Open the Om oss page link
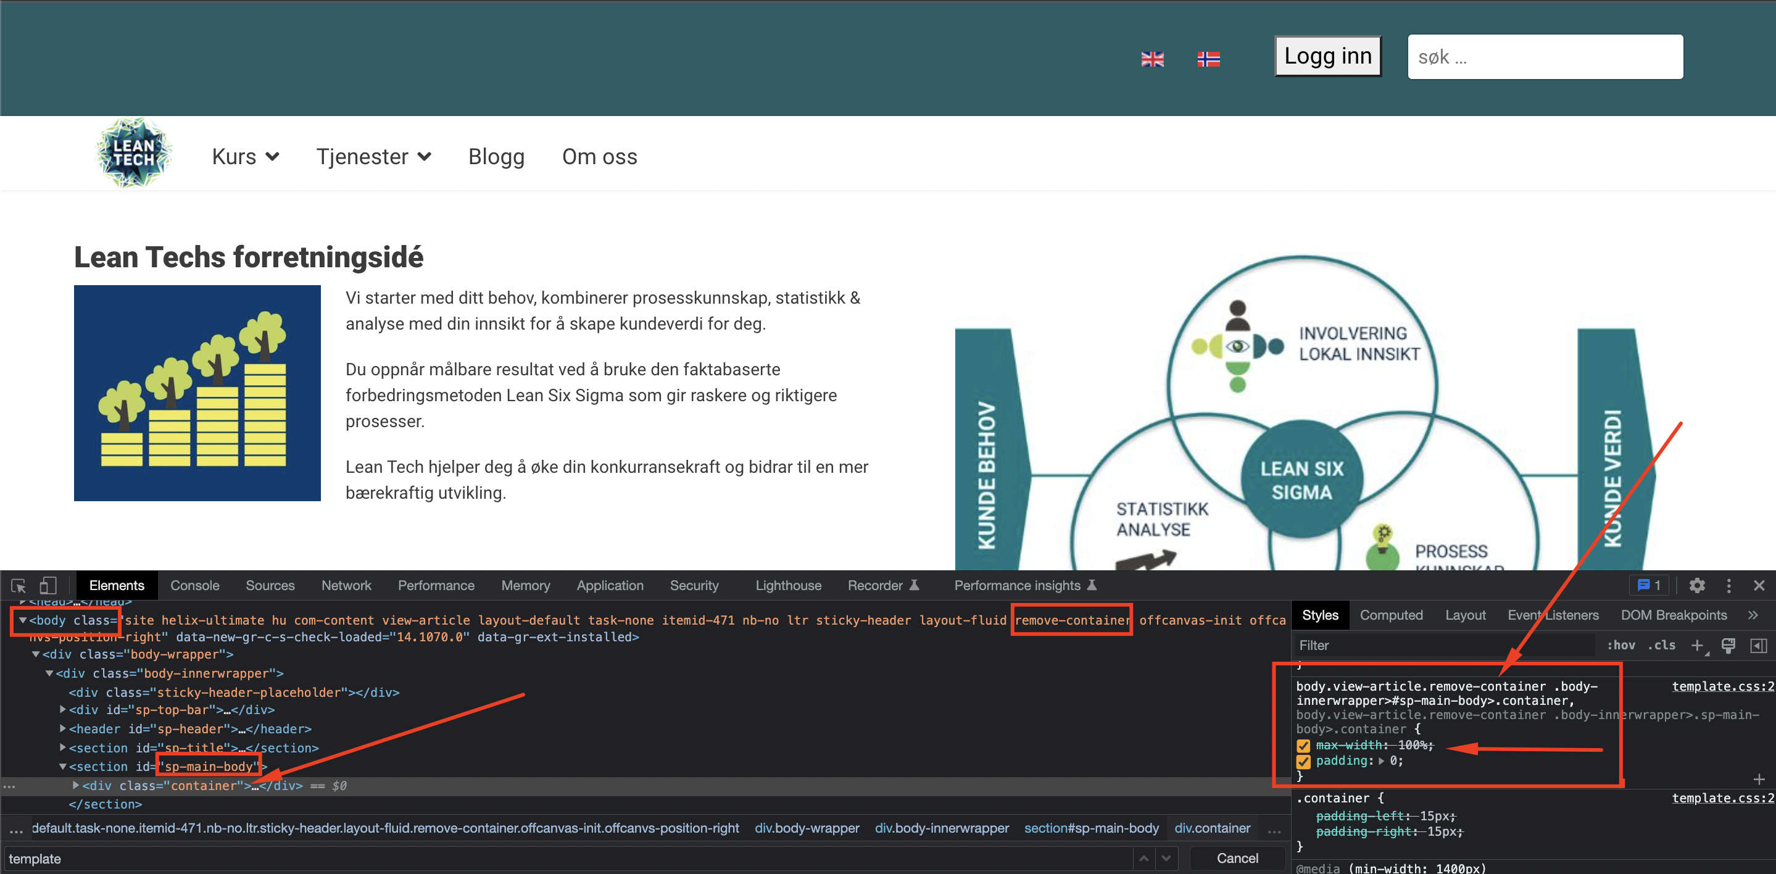1776x874 pixels. [x=599, y=157]
